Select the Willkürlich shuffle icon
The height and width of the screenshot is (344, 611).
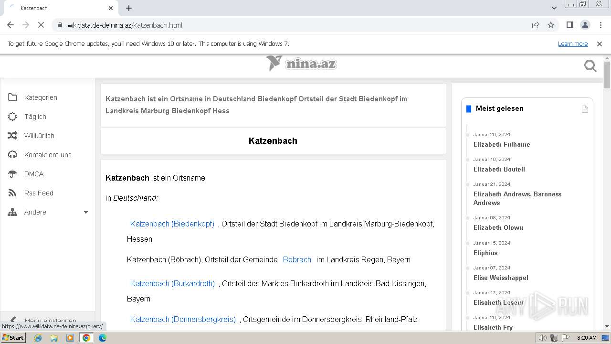(12, 136)
